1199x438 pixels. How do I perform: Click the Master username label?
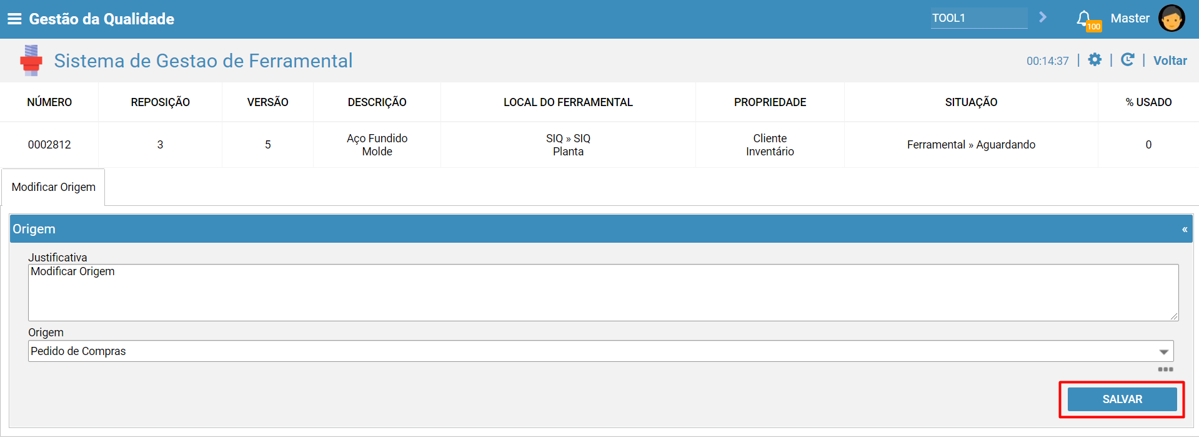(1130, 18)
